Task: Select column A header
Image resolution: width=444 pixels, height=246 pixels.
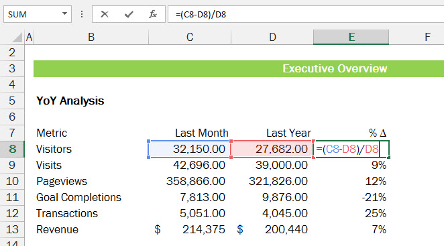Action: pyautogui.click(x=29, y=37)
